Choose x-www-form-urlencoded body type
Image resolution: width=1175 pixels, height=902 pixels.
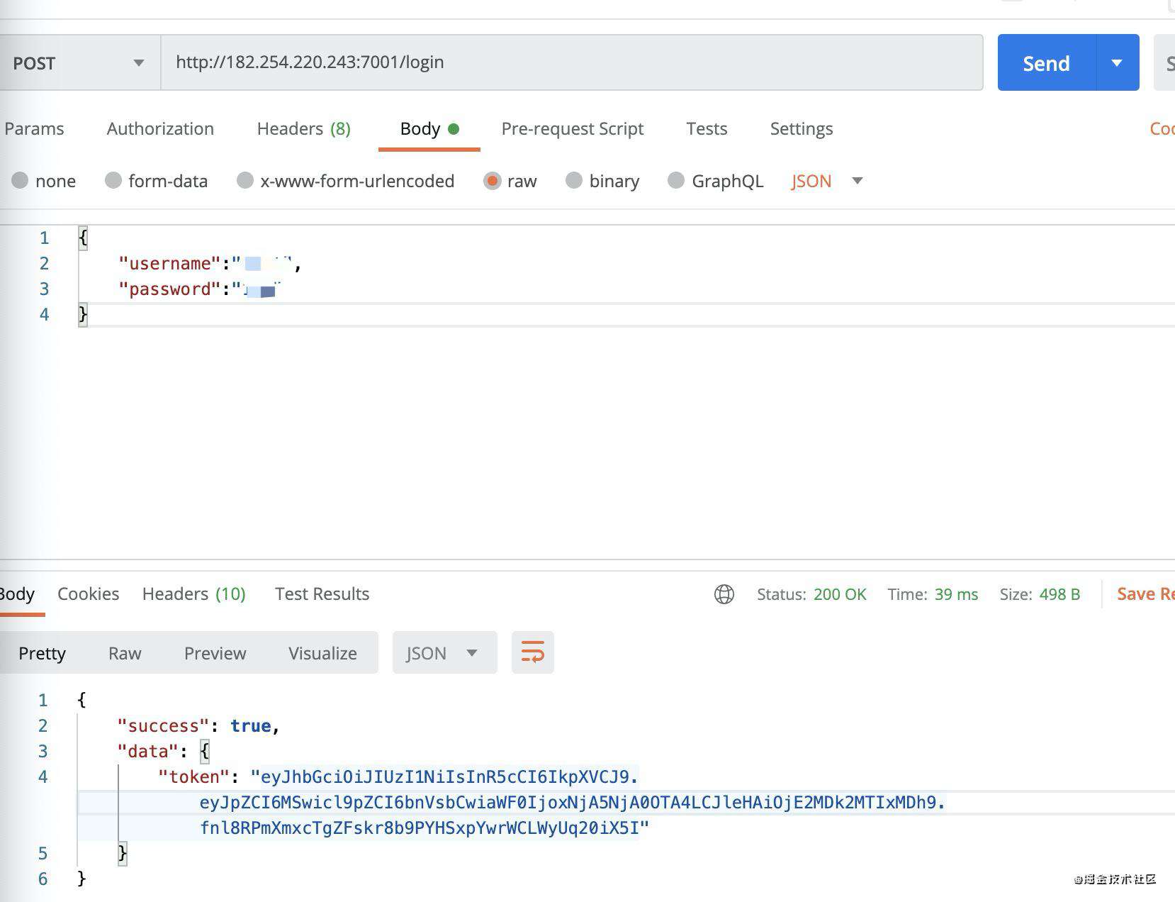346,181
